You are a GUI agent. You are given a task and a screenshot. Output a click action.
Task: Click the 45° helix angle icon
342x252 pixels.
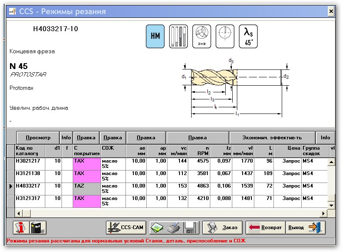[248, 36]
